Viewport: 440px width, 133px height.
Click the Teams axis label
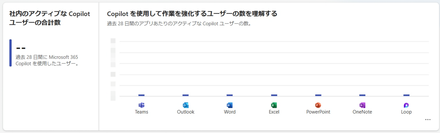click(142, 112)
